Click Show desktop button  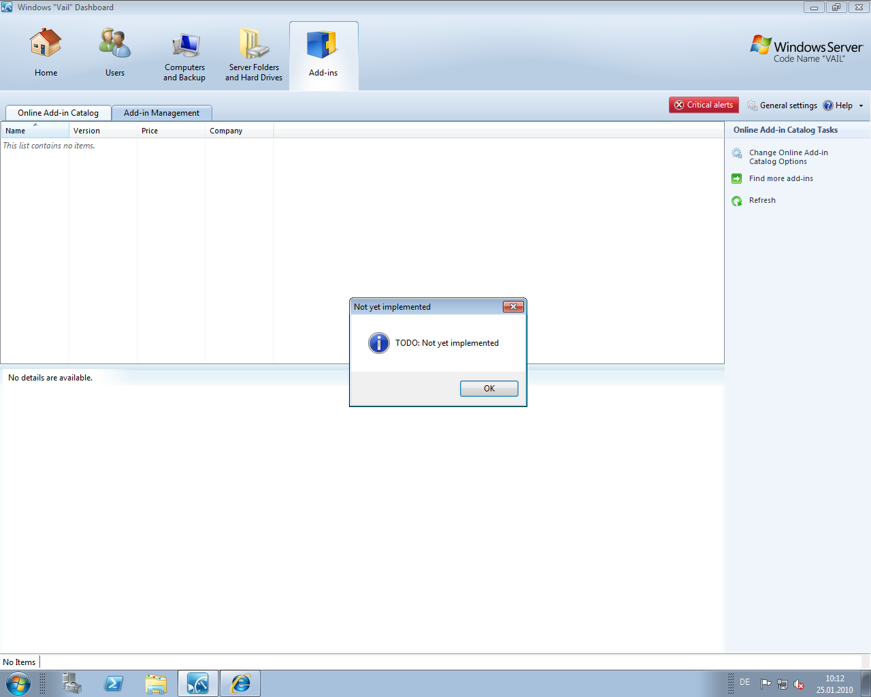click(x=866, y=683)
